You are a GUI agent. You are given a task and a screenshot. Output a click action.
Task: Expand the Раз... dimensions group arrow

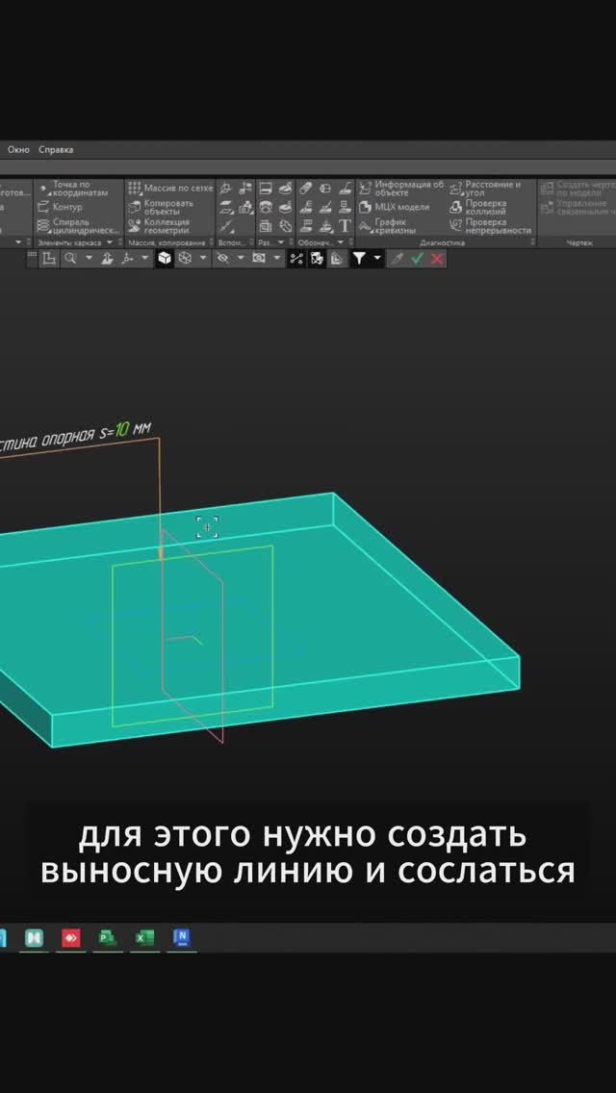point(280,242)
